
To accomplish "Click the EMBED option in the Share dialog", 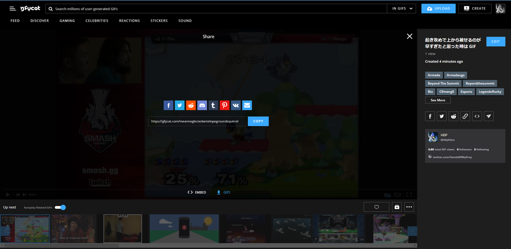I will tap(197, 192).
